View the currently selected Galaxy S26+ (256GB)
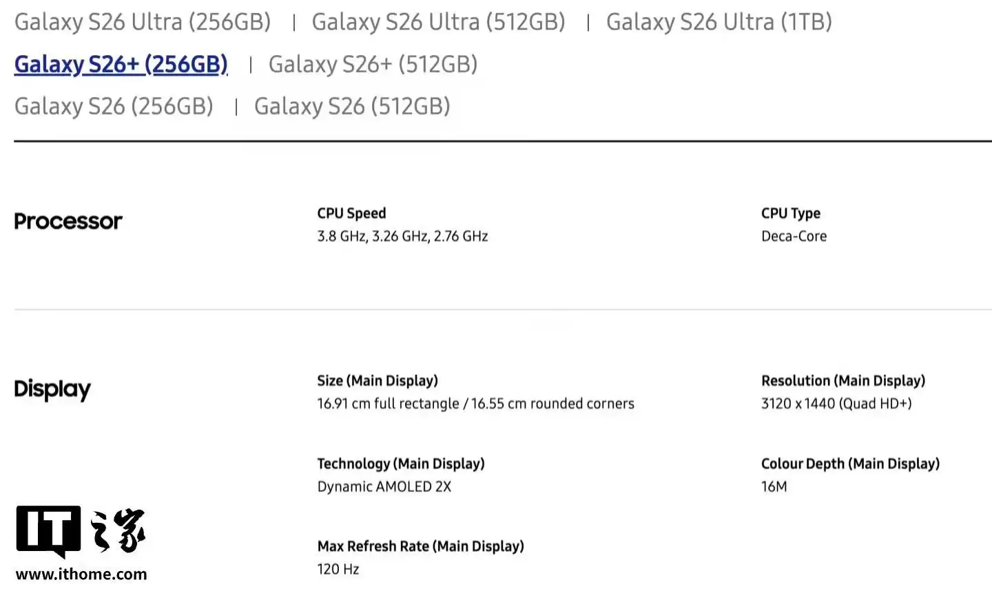Viewport: 992px width, 593px height. (121, 63)
